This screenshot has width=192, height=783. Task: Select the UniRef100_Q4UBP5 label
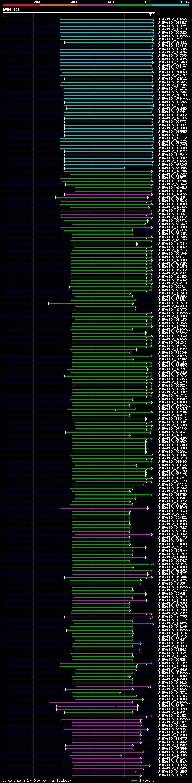click(x=172, y=772)
